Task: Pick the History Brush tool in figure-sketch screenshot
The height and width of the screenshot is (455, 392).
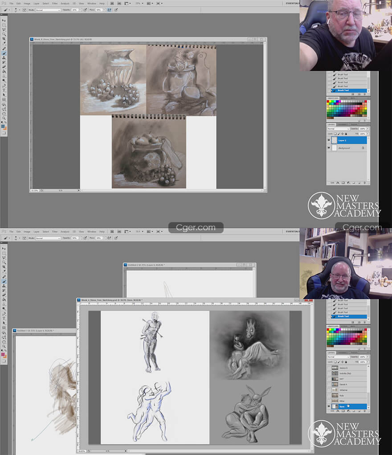Action: pyautogui.click(x=4, y=290)
